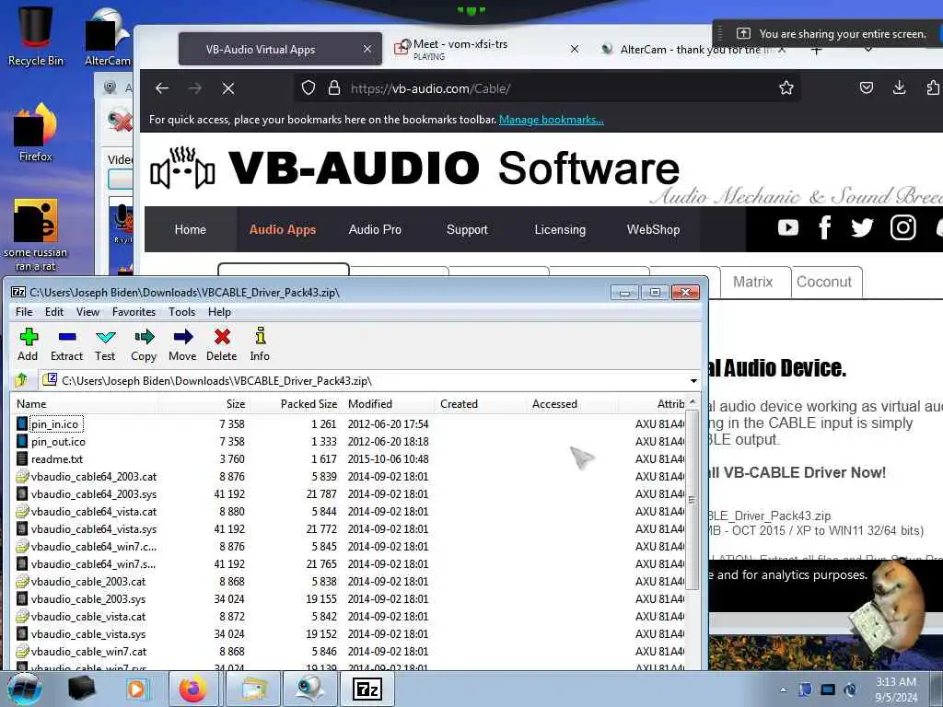Click Support in site navigation
Viewport: 943px width, 707px height.
pos(467,229)
